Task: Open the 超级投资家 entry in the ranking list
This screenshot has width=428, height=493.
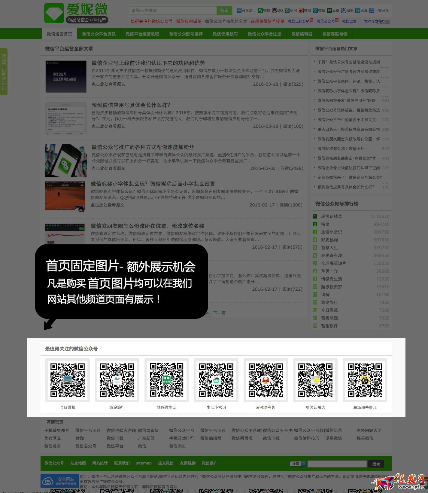Action: coord(332,287)
